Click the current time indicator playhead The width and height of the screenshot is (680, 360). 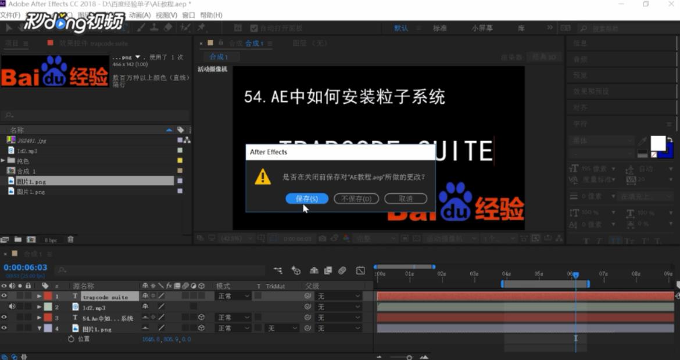(575, 275)
